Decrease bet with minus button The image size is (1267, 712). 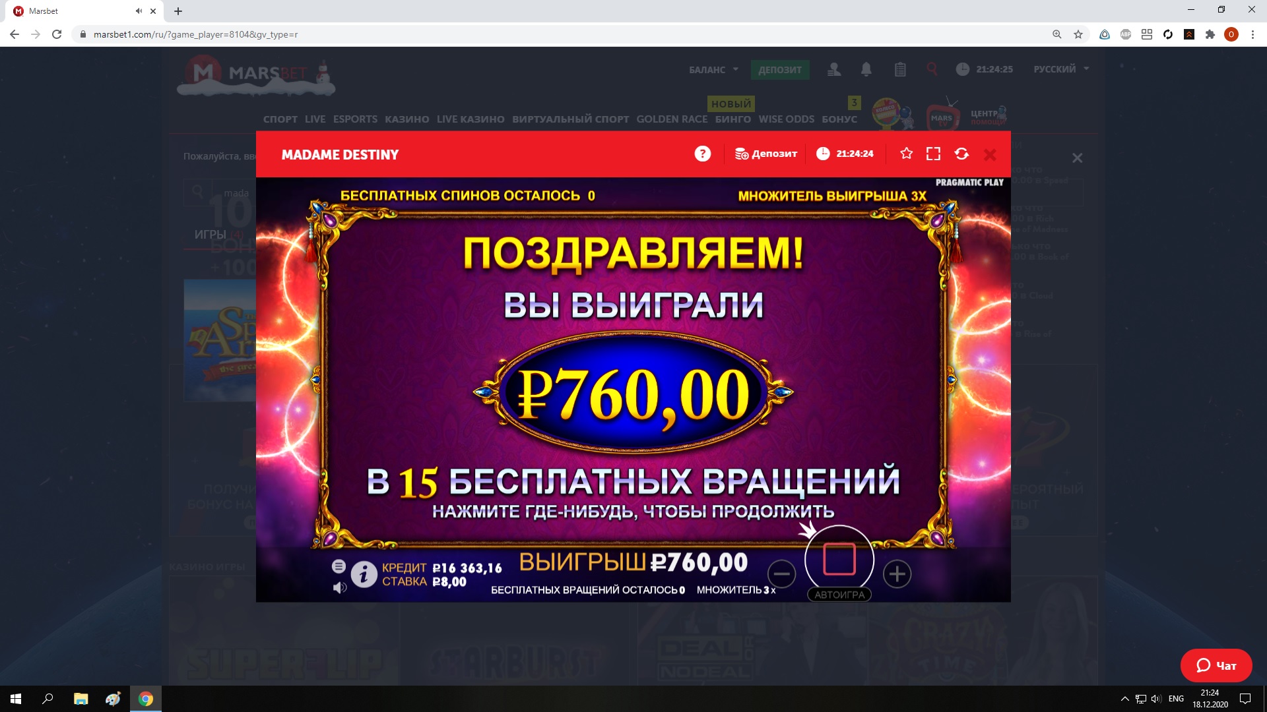(x=781, y=574)
